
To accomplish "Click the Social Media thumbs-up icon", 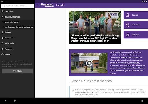I will click(3, 43).
